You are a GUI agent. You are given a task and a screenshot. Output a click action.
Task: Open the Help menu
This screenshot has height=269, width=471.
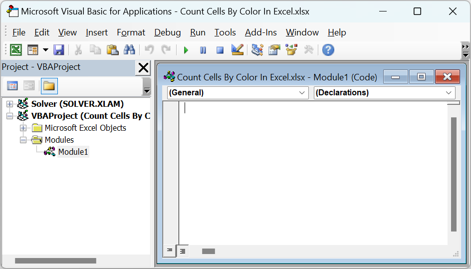coord(337,32)
